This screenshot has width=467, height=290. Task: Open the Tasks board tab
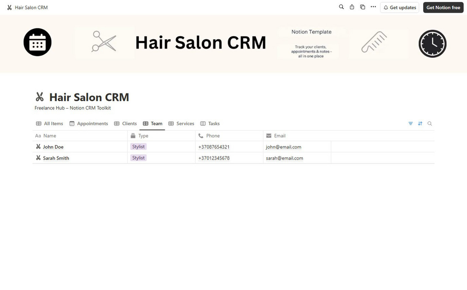tap(210, 123)
